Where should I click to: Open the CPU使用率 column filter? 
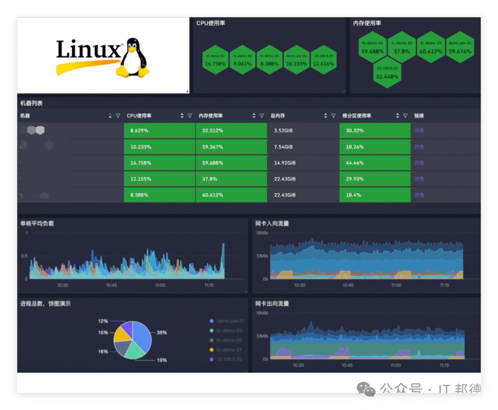pos(190,116)
